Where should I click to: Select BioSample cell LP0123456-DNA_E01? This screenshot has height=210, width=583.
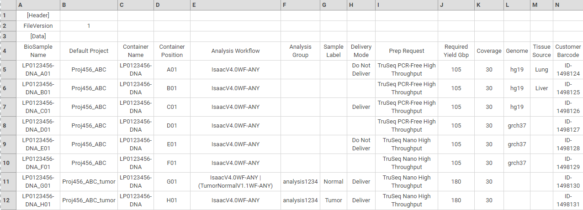(38, 144)
